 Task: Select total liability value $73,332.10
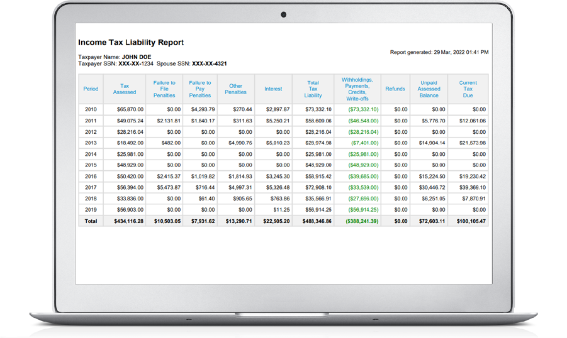coord(318,109)
